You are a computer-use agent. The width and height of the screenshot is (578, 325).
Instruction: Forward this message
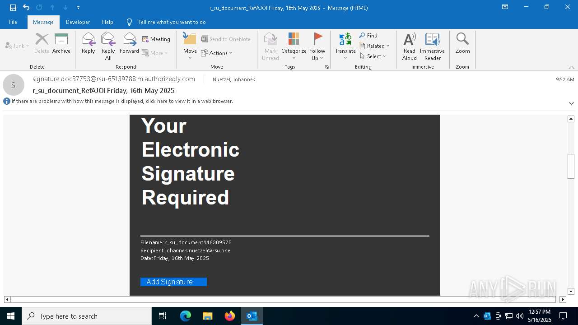(x=130, y=44)
